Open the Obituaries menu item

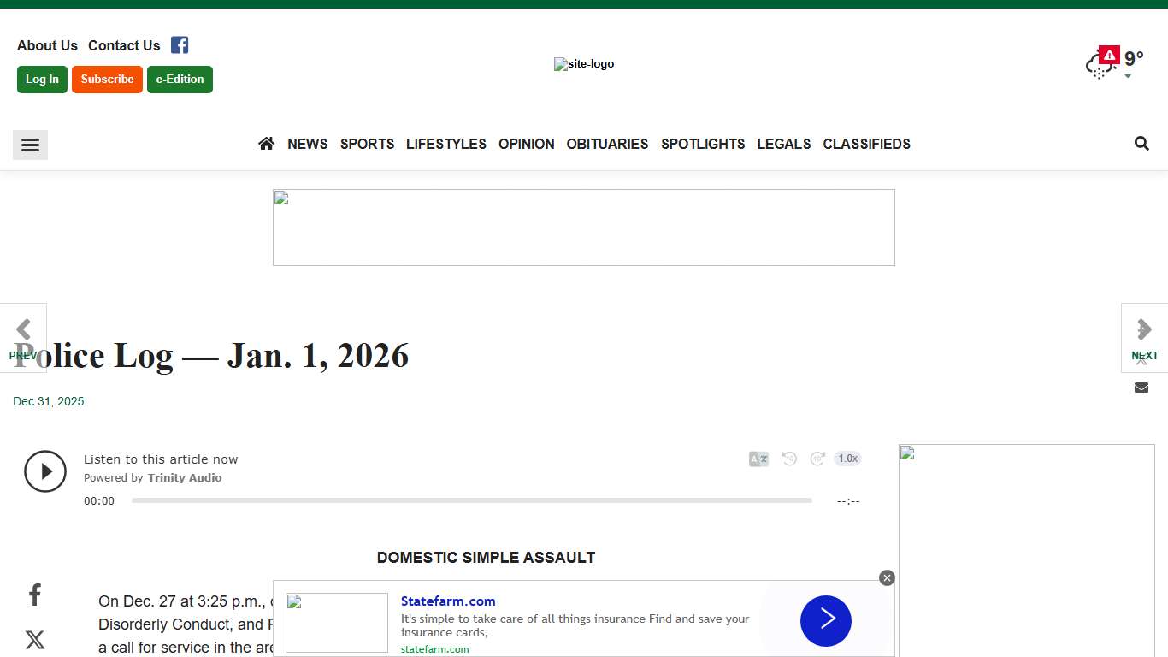607,144
